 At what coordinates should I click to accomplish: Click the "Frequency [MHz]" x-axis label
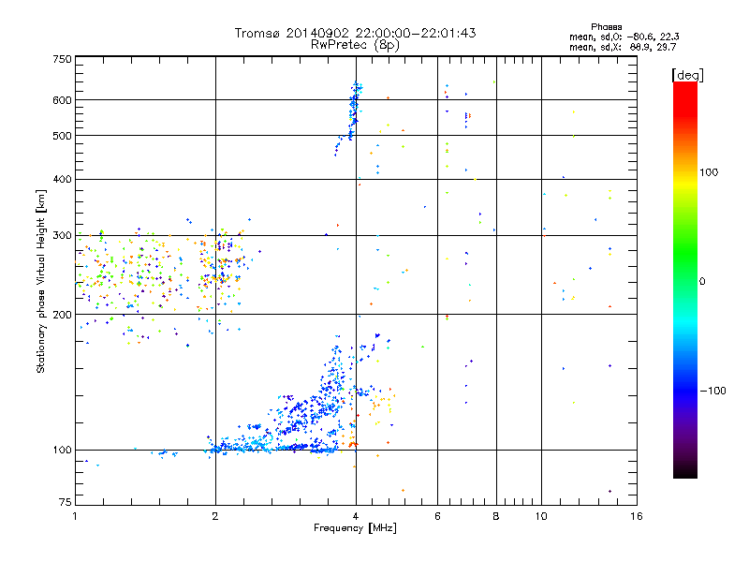pyautogui.click(x=355, y=528)
